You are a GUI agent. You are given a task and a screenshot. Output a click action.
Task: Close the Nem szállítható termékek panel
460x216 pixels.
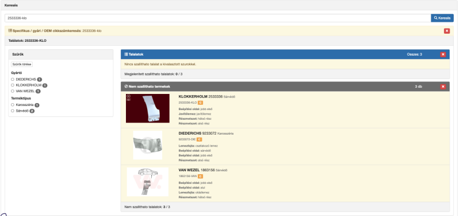443,87
